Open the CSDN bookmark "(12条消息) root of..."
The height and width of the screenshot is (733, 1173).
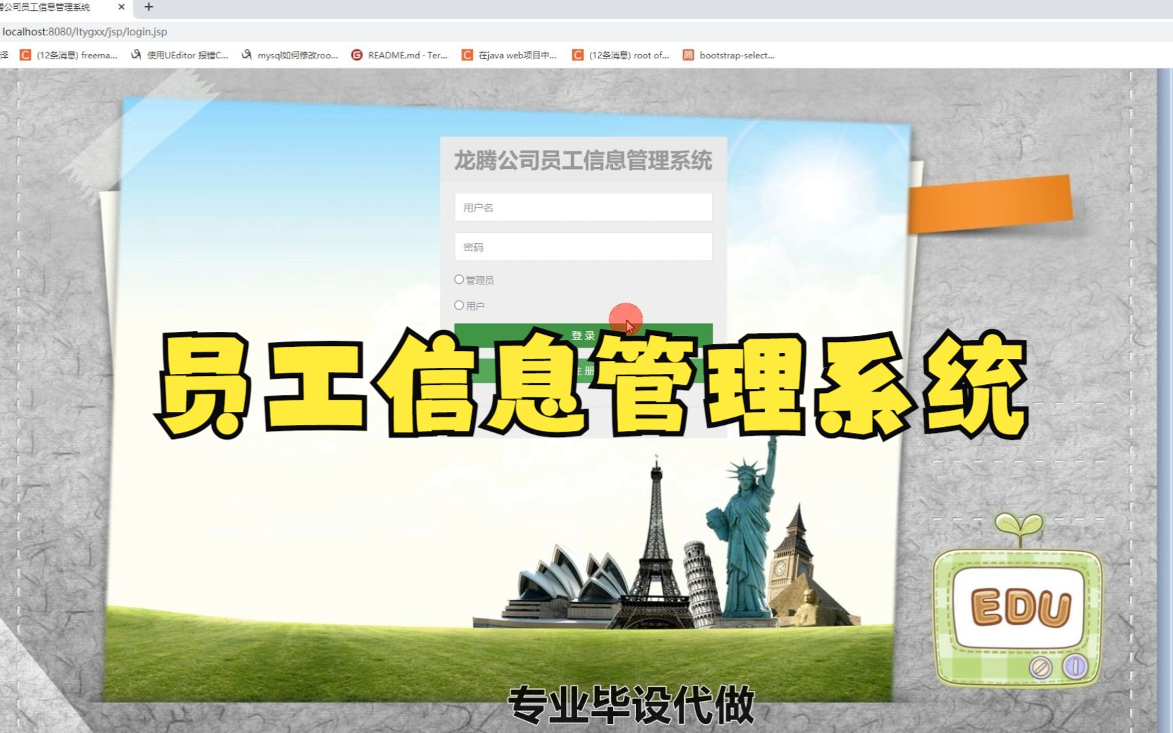[628, 55]
